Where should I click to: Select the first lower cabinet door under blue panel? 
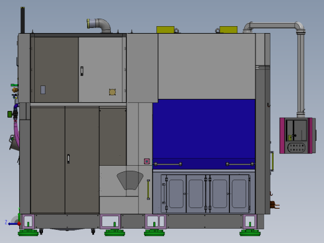[176, 194]
